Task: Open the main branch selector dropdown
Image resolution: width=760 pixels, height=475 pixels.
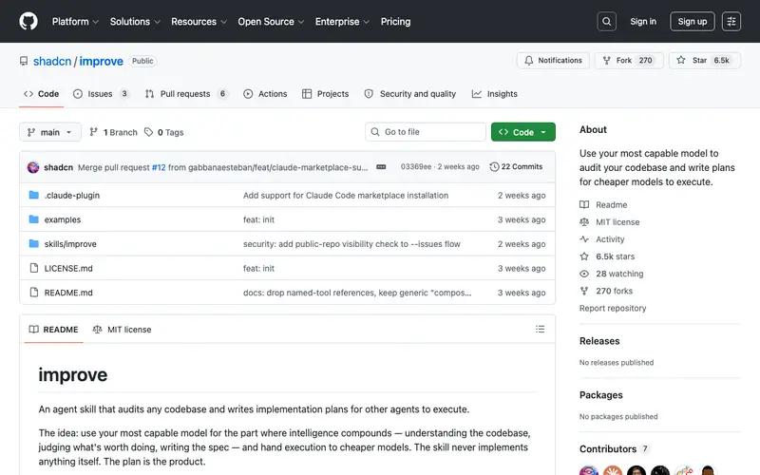Action: 50,132
